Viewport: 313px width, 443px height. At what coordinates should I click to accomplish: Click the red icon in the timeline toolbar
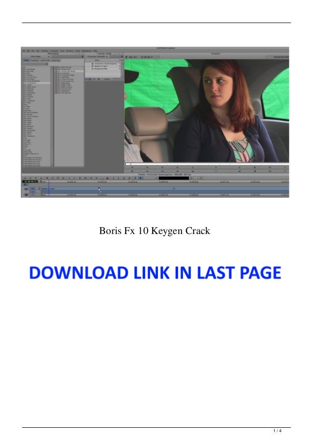pyautogui.click(x=107, y=178)
